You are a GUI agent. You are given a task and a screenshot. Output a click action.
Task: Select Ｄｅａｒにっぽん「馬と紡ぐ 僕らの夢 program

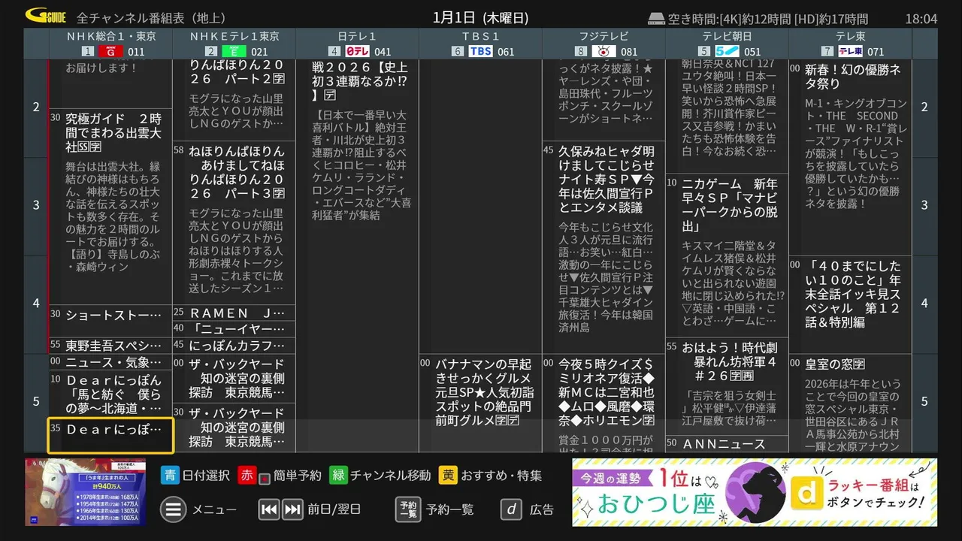tap(110, 394)
